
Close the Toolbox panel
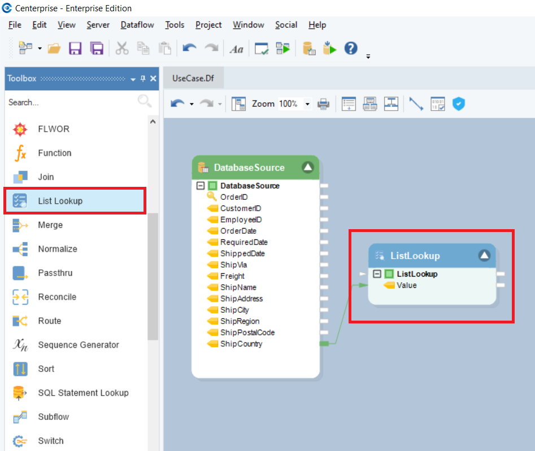[x=153, y=78]
